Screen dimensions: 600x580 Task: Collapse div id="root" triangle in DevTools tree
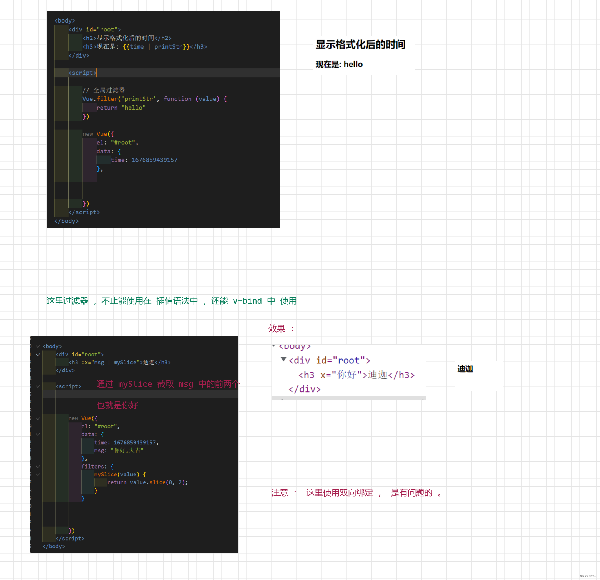click(283, 359)
